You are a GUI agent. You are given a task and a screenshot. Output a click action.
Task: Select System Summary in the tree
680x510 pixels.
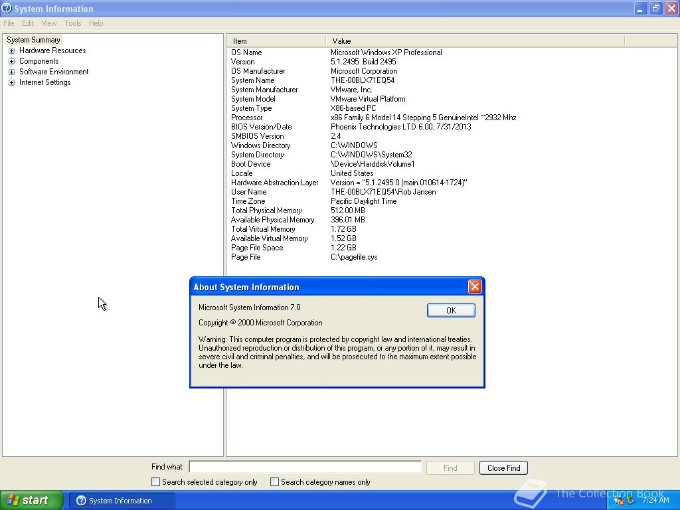click(x=33, y=40)
